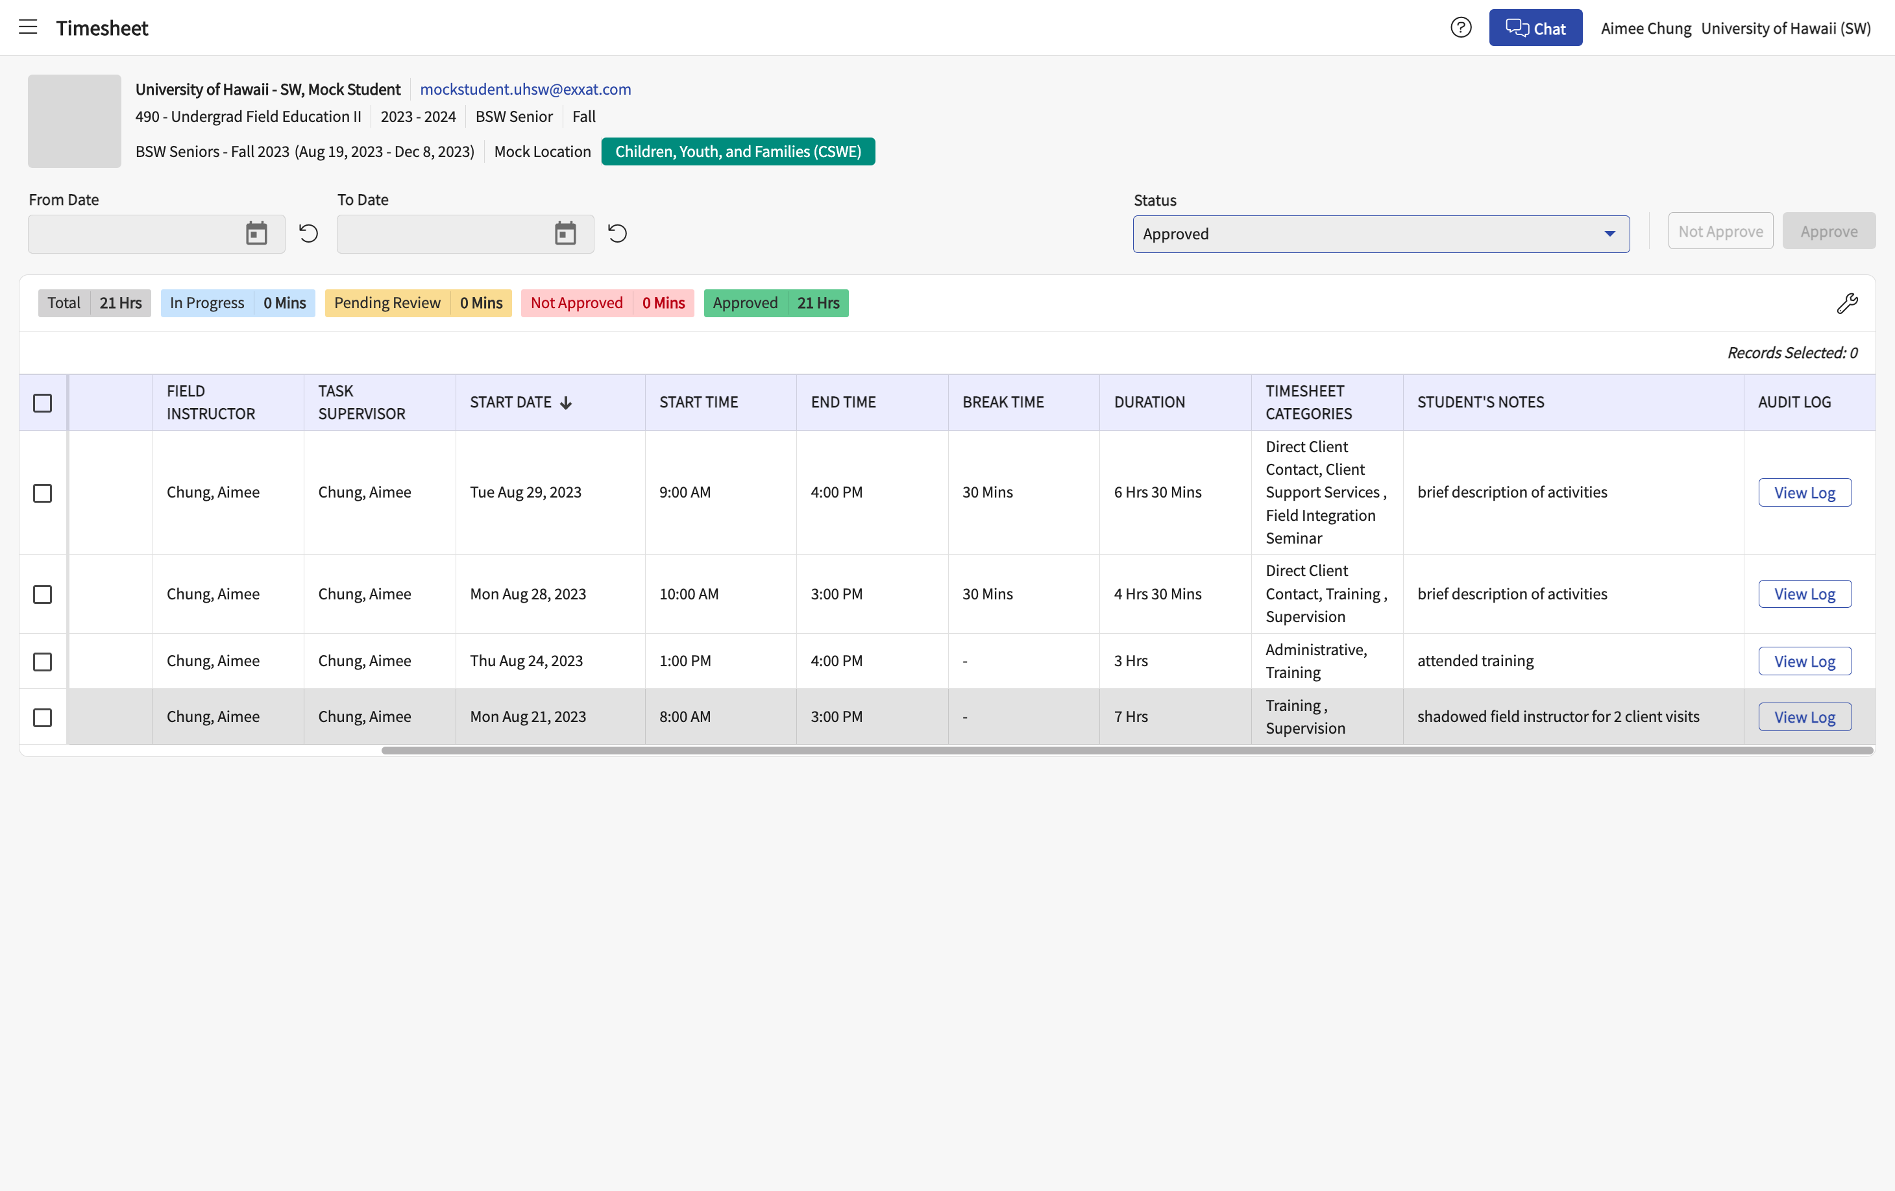The image size is (1895, 1191).
Task: Select the Thu Aug 24, 2023 row checkbox
Action: [x=42, y=662]
